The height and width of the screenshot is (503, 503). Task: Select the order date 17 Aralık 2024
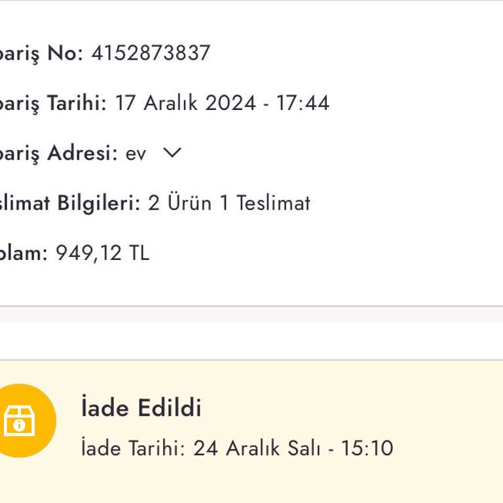coord(185,103)
